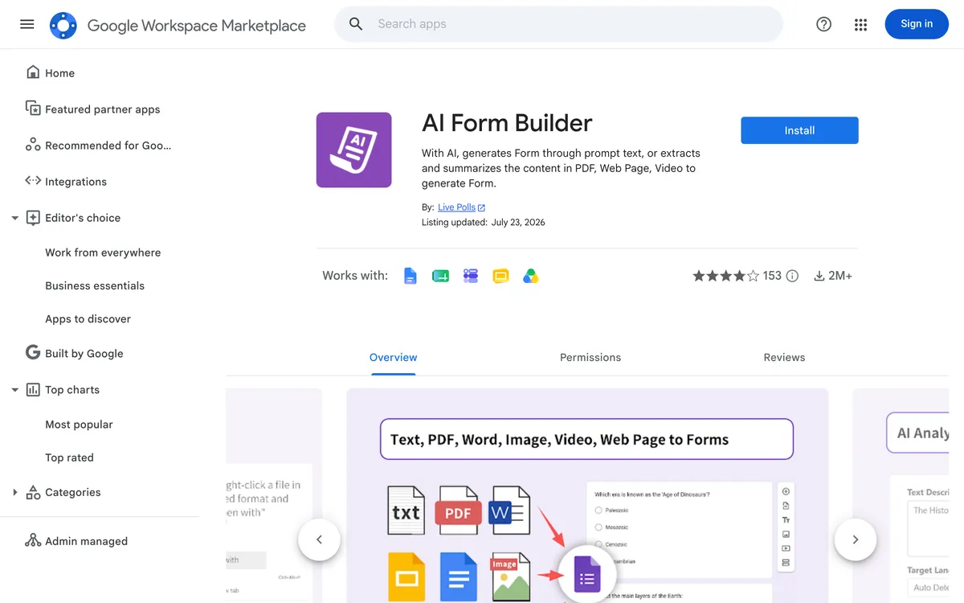This screenshot has width=964, height=603.
Task: Open Business essentials
Action: tap(95, 285)
